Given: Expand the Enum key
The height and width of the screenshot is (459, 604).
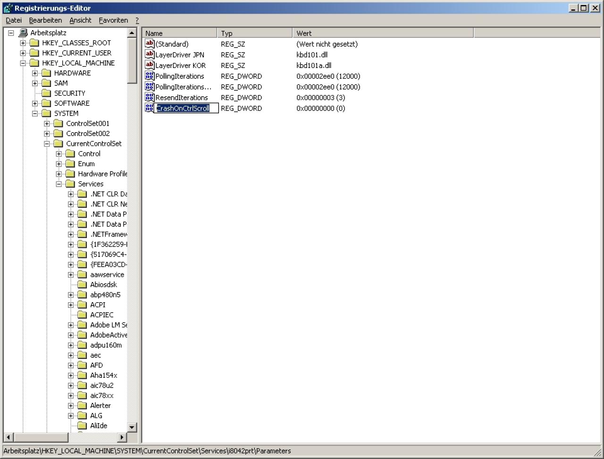Looking at the screenshot, I should 59,164.
